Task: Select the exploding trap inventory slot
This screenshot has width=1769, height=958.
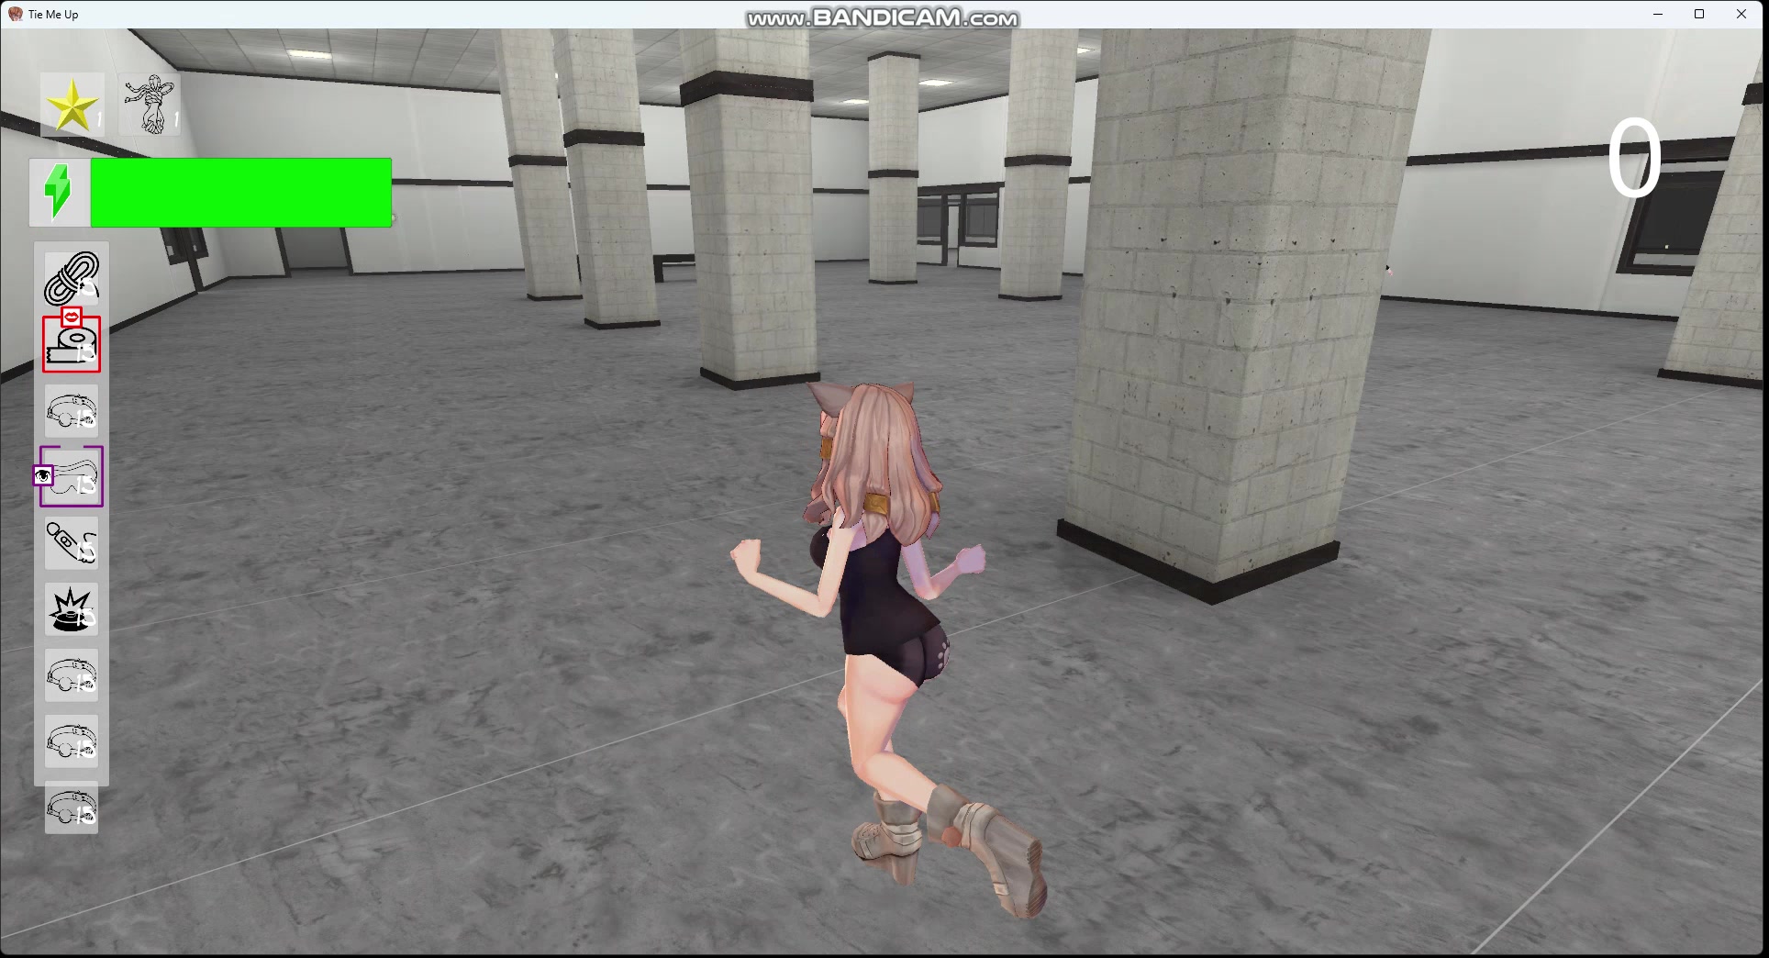Action: click(72, 609)
